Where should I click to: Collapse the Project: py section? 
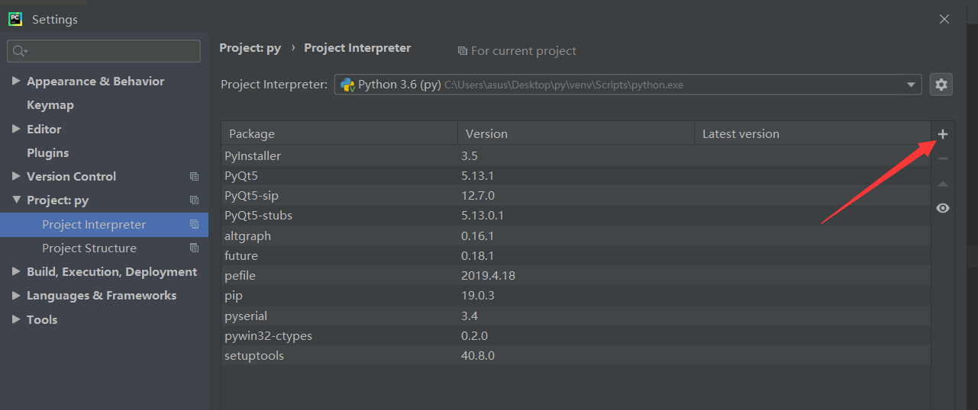(16, 200)
